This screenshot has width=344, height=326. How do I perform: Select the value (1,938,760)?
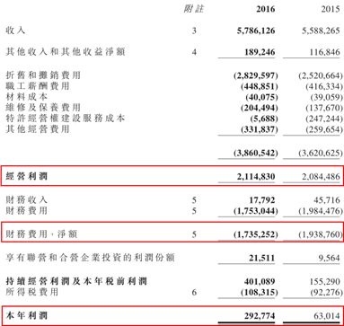(321, 234)
